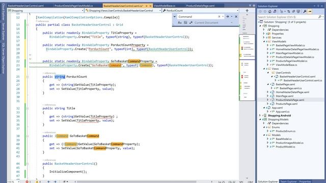
Task: Close the Find box
Action: click(x=236, y=17)
